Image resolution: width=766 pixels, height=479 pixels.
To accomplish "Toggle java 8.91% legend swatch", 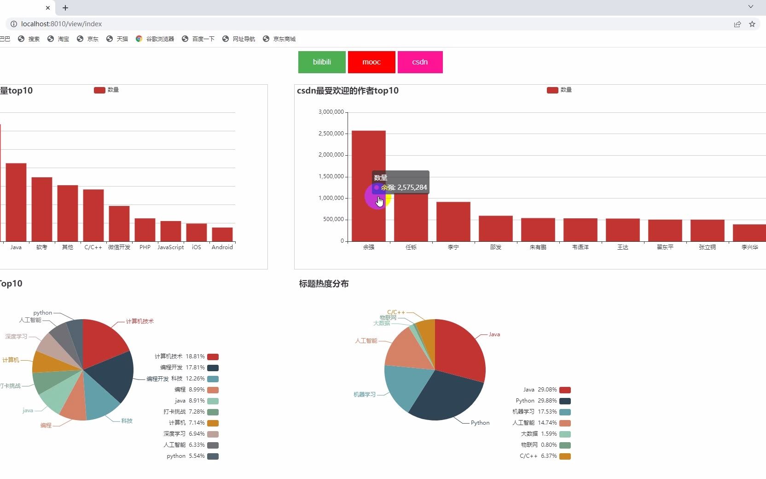I will click(x=213, y=401).
